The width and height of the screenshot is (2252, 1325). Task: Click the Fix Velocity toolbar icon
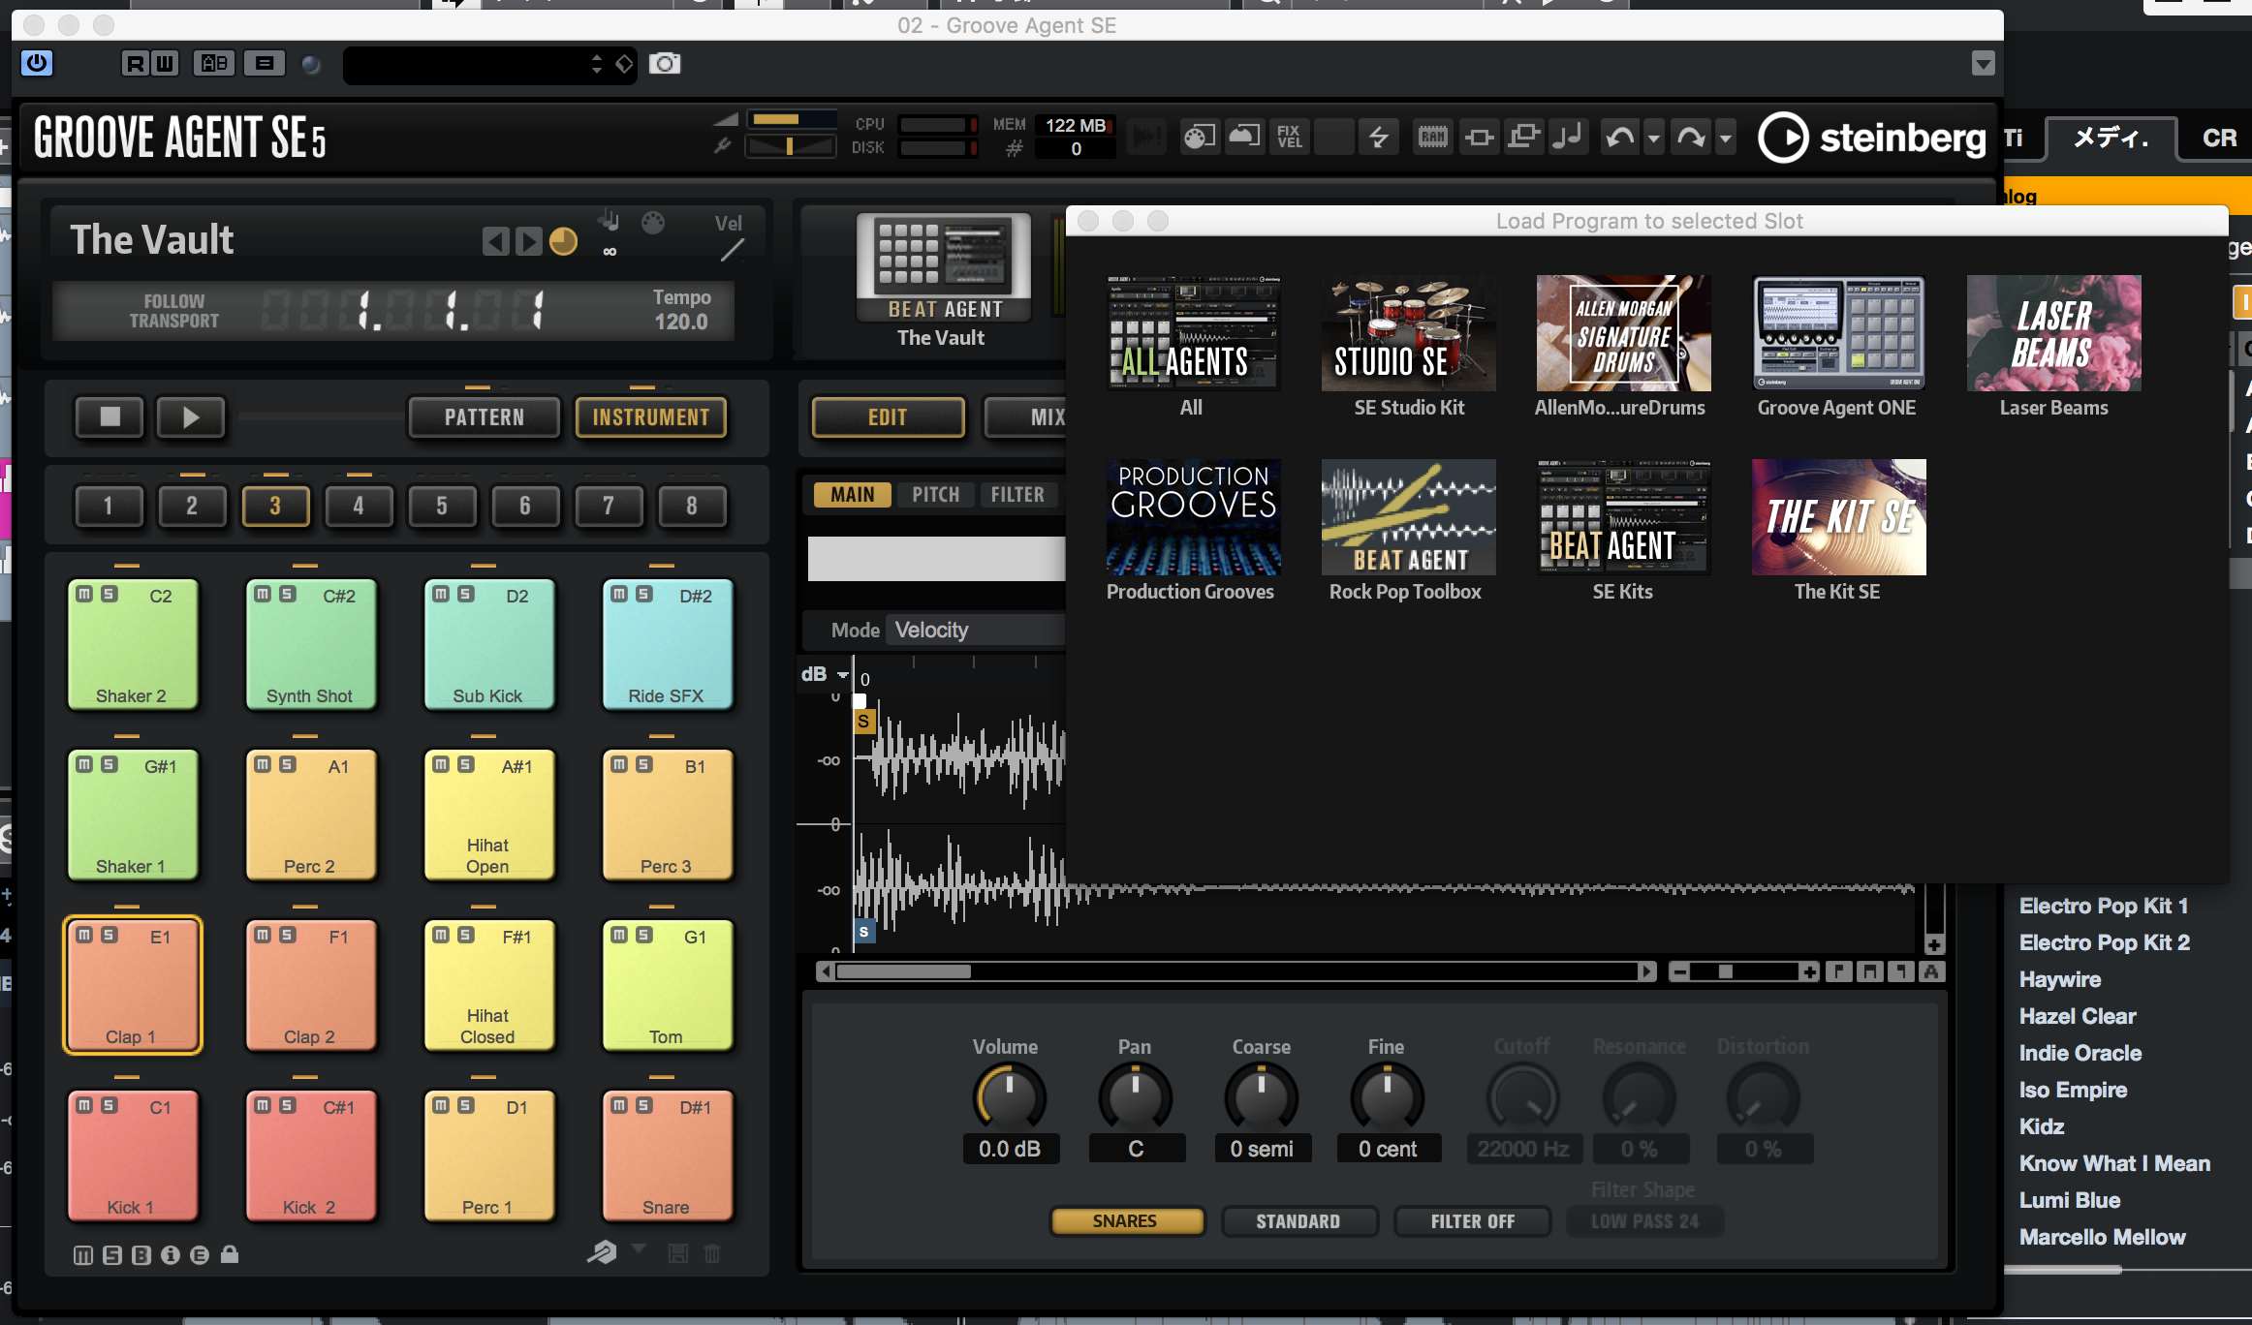click(x=1289, y=138)
